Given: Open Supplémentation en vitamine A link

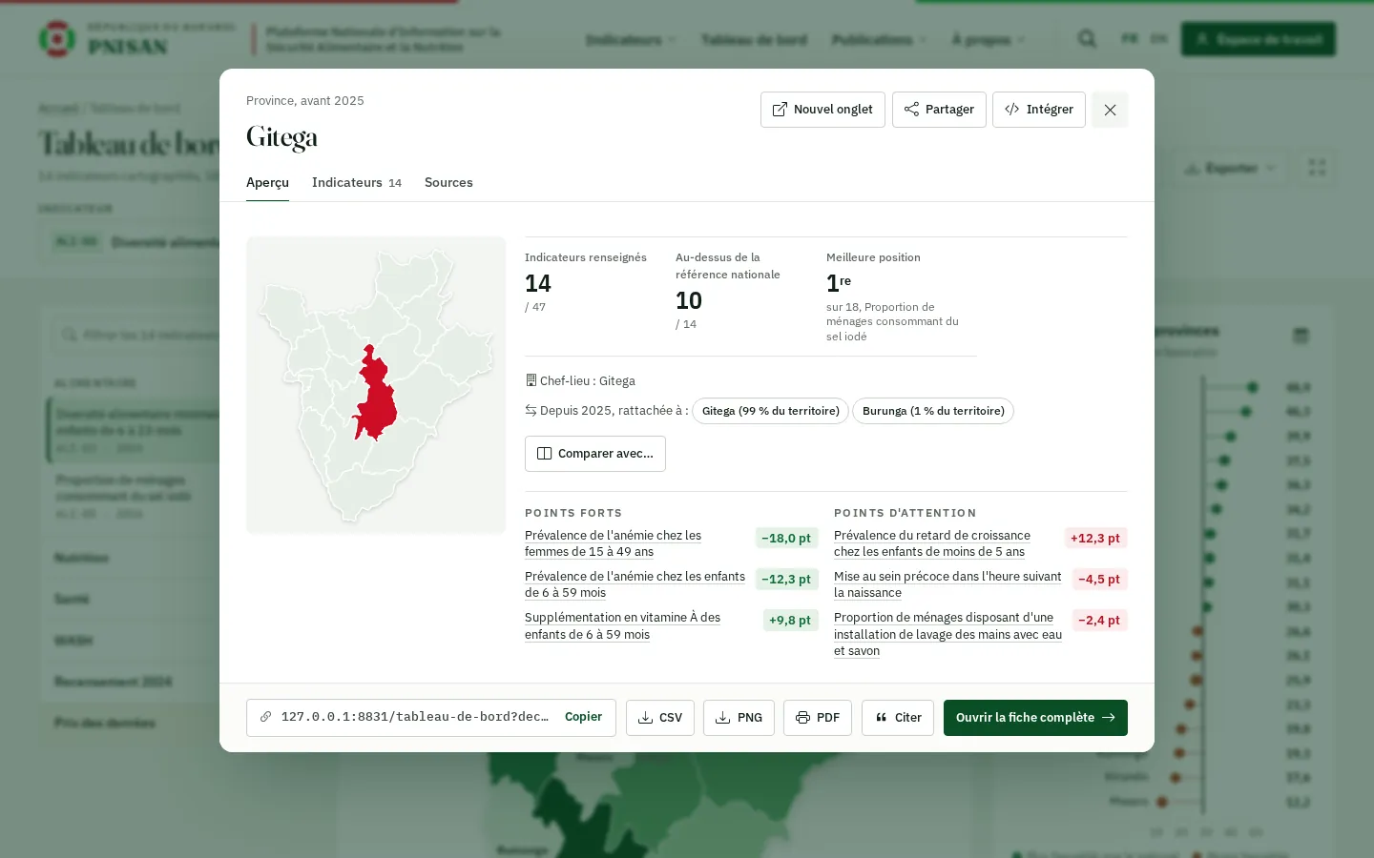Looking at the screenshot, I should coord(622,625).
